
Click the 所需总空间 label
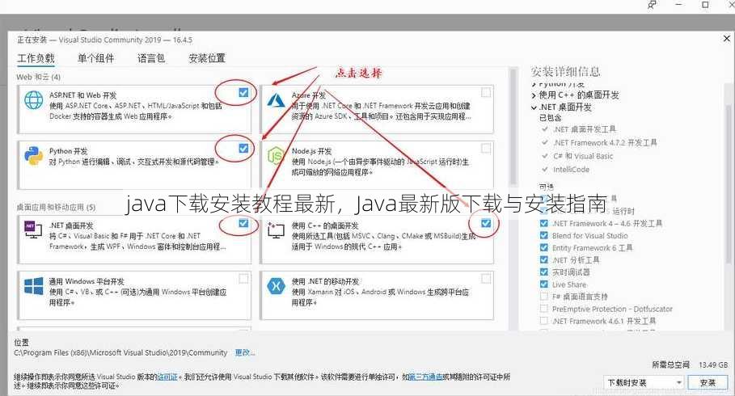pos(670,364)
